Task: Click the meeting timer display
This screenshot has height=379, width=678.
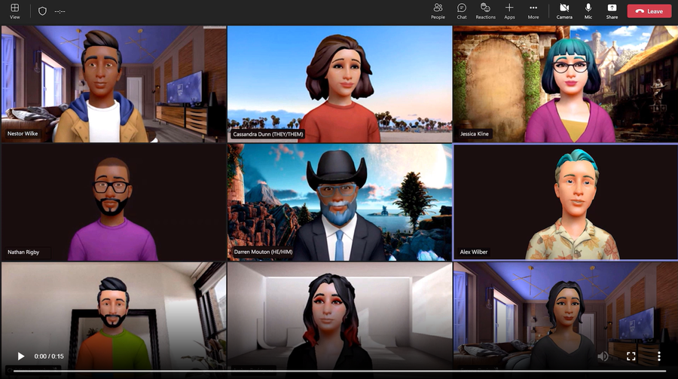Action: point(60,11)
